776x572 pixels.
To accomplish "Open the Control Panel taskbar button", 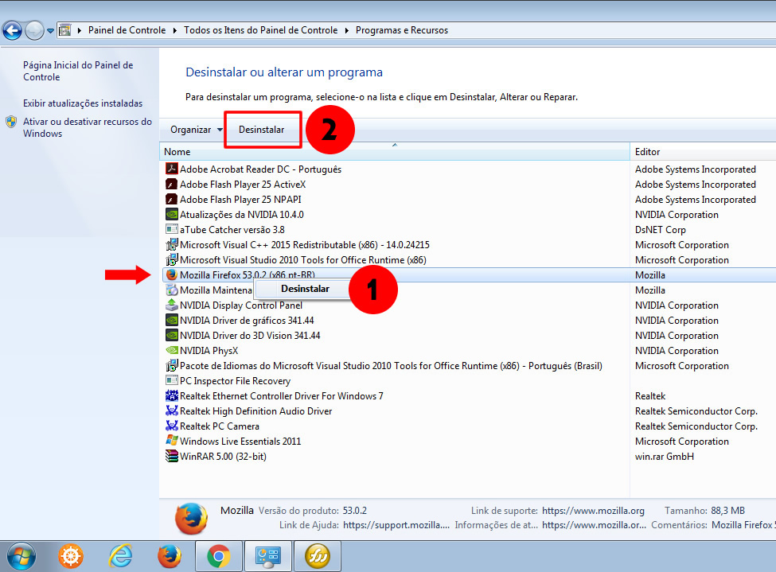I will [268, 556].
